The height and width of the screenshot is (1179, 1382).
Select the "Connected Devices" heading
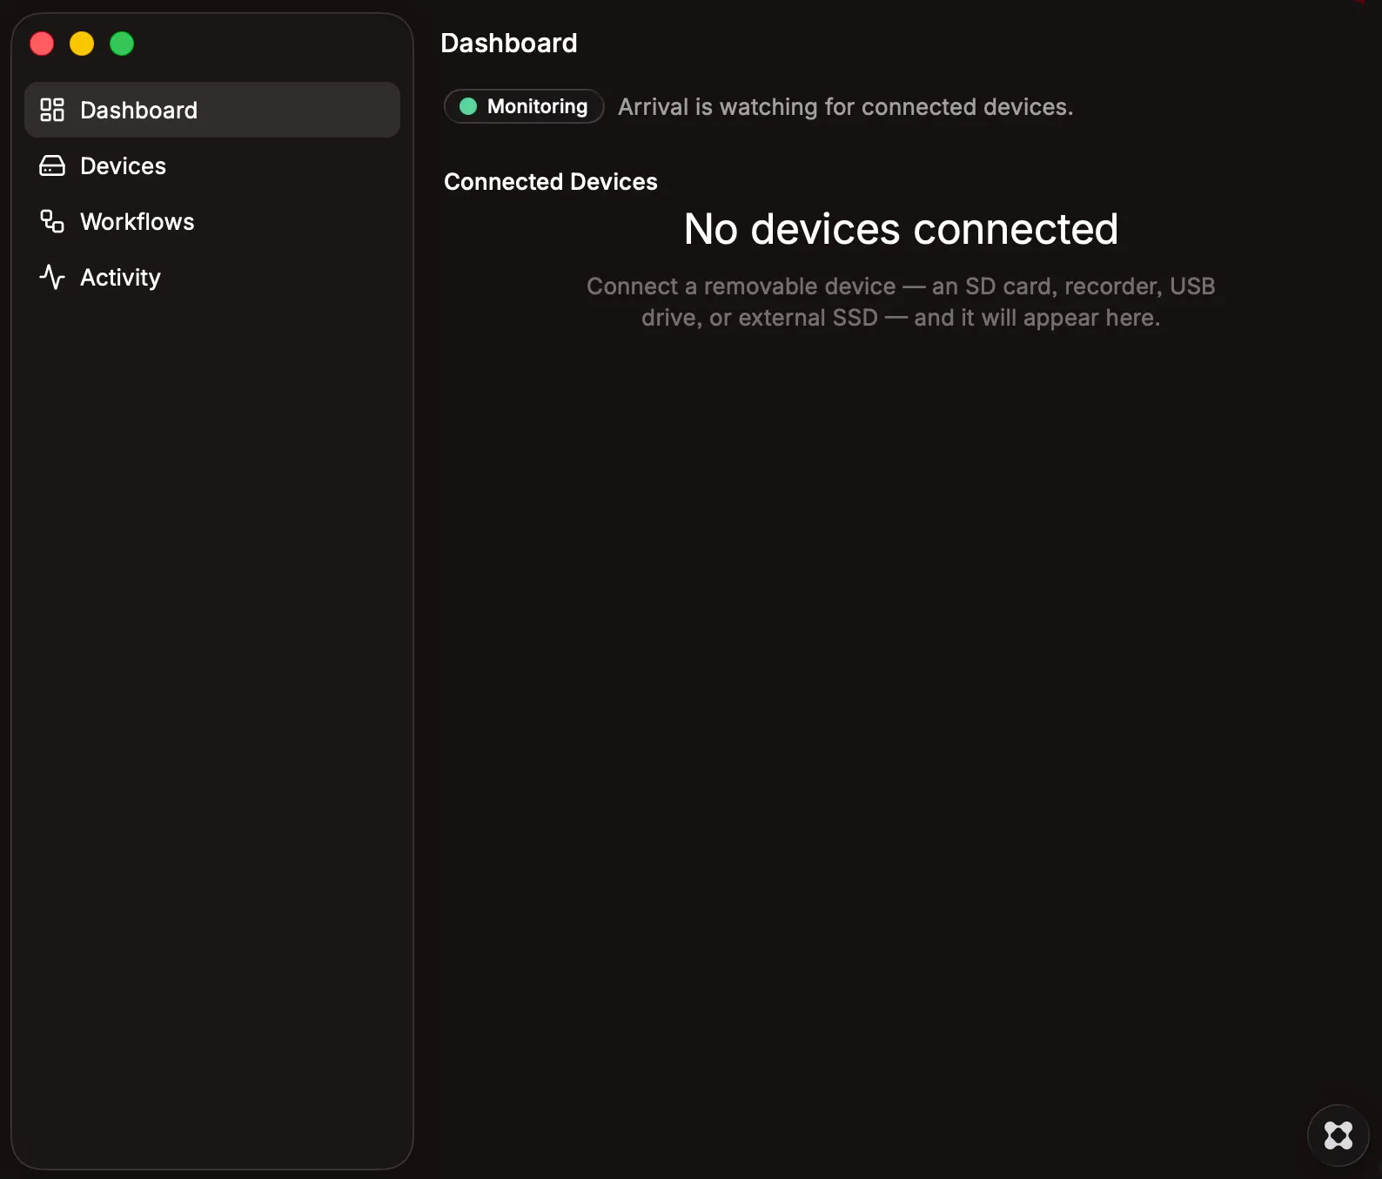551,181
